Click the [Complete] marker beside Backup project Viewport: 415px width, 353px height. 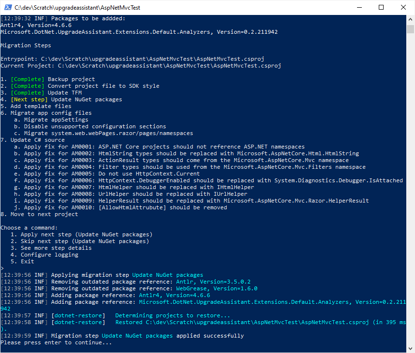click(27, 79)
